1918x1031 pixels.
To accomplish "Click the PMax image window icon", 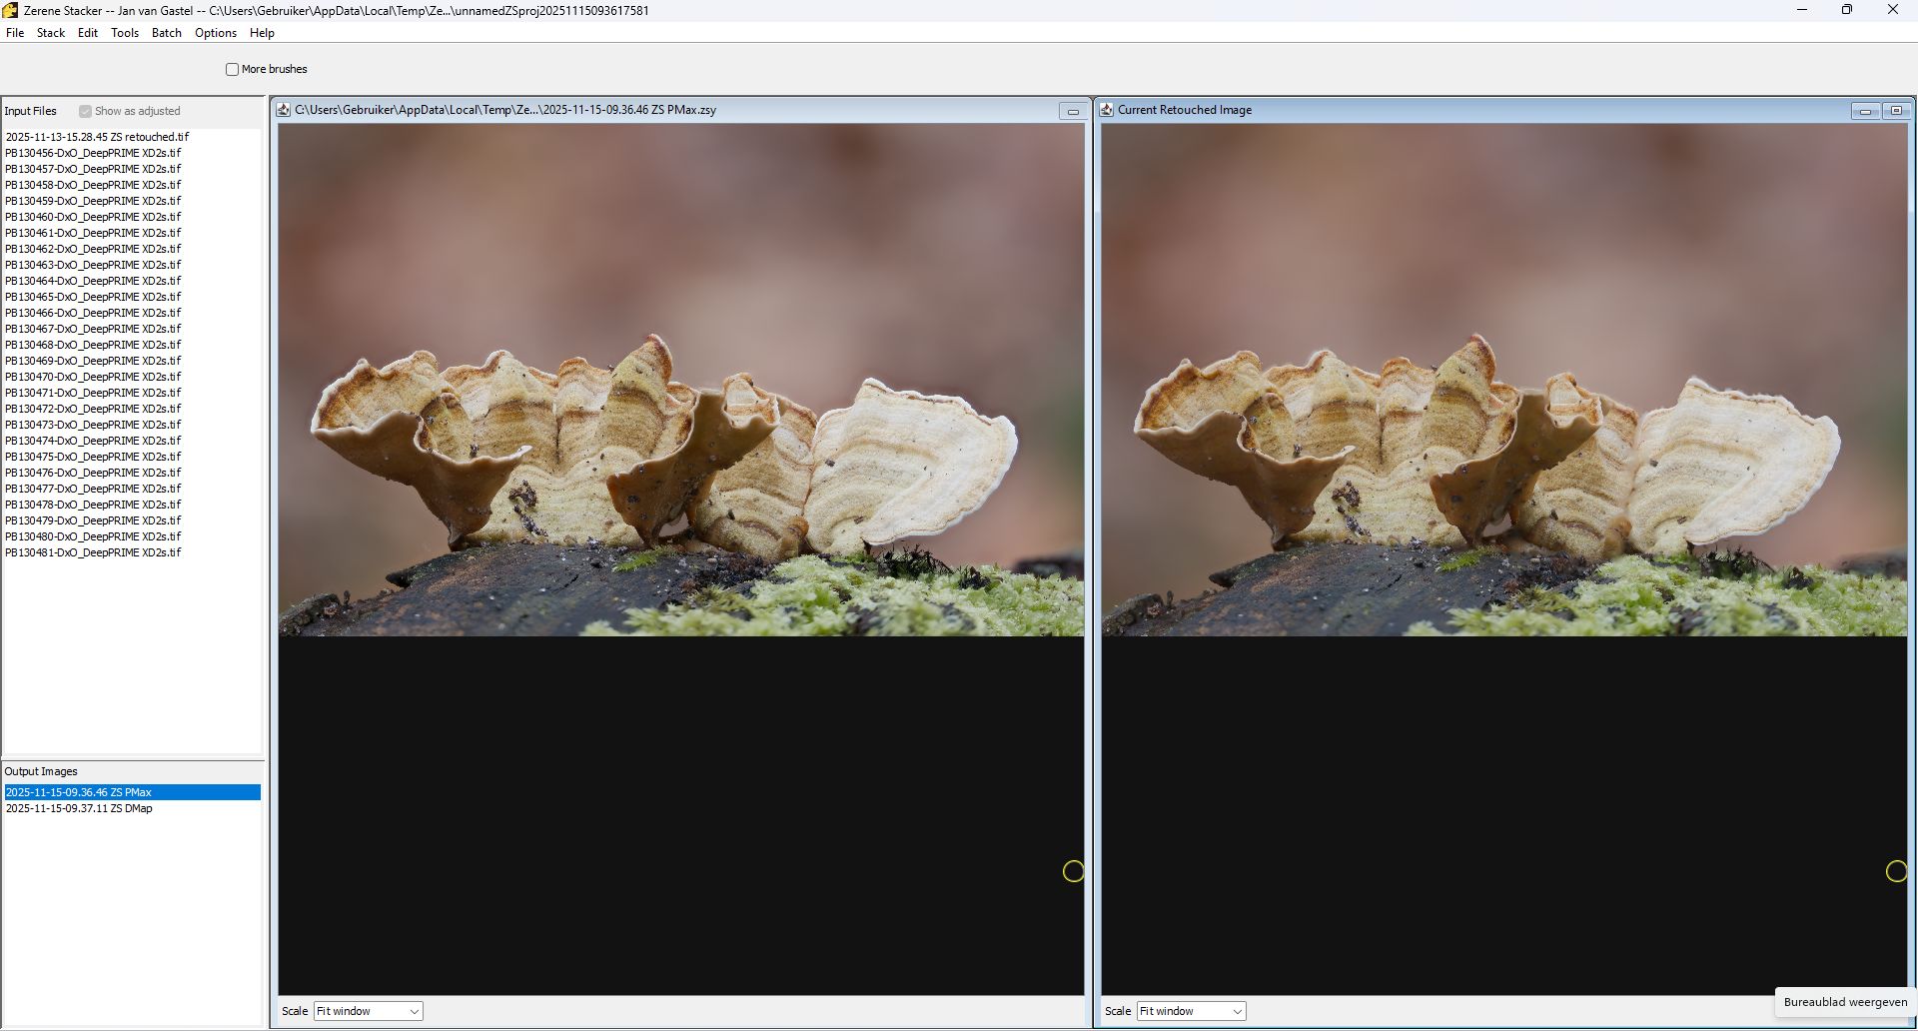I will pos(284,110).
